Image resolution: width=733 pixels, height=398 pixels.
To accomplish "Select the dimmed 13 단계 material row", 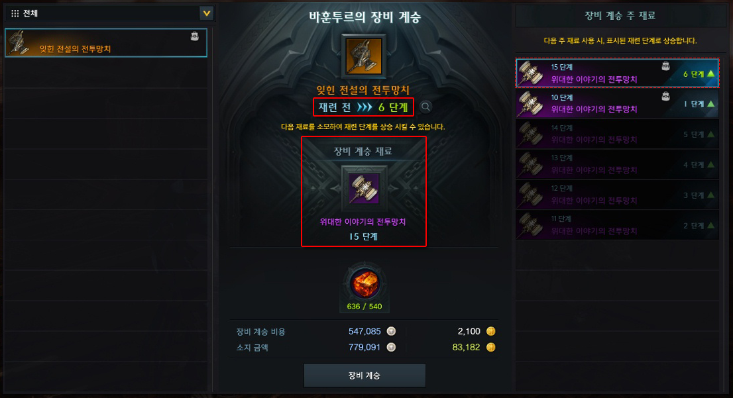I will coord(617,164).
